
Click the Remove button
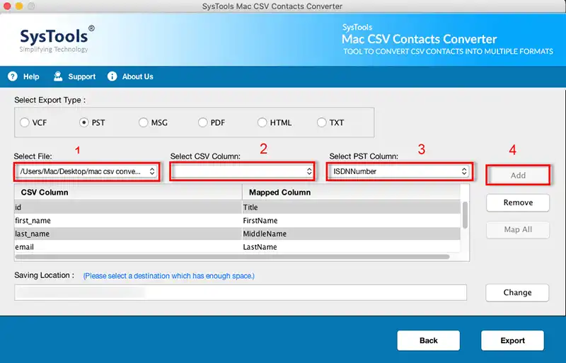[x=518, y=202]
